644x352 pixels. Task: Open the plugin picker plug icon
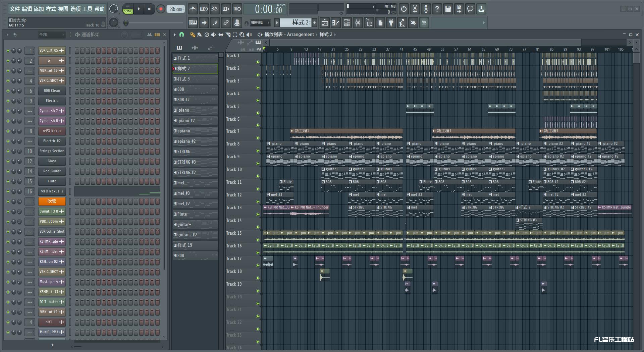click(x=391, y=23)
